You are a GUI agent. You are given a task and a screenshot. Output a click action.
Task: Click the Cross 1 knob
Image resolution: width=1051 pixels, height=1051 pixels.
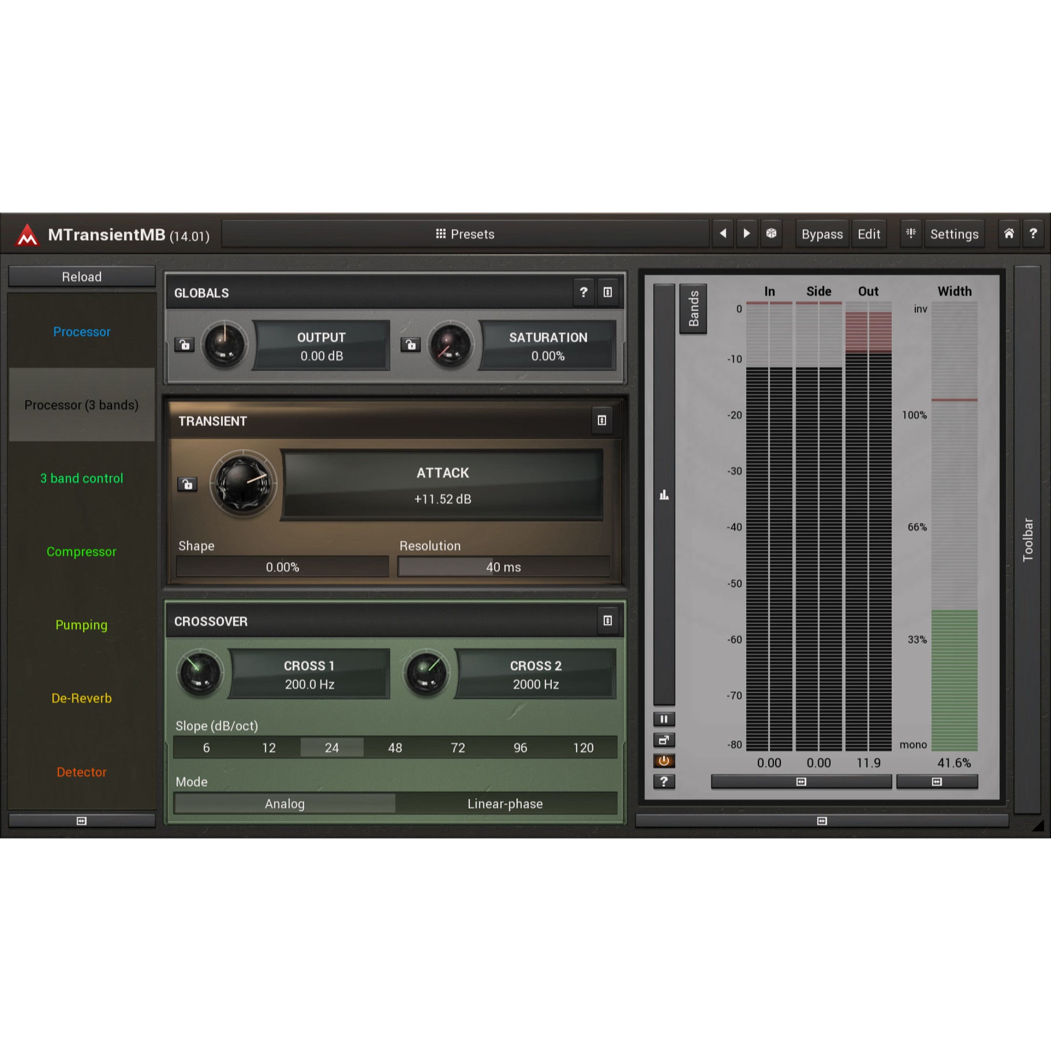[200, 673]
